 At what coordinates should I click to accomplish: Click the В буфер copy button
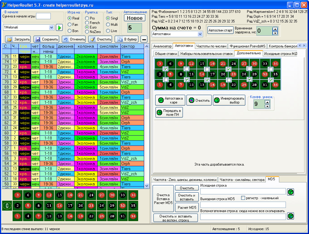(x=126, y=39)
